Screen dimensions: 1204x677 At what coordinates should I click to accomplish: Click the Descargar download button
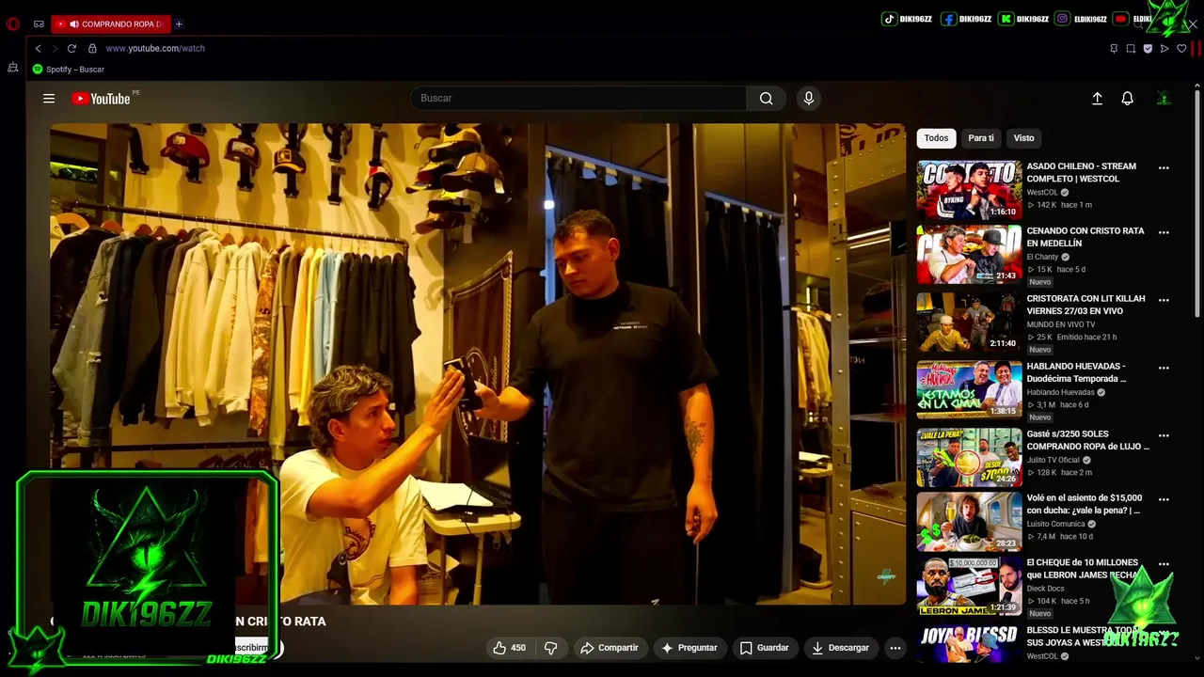pos(840,648)
